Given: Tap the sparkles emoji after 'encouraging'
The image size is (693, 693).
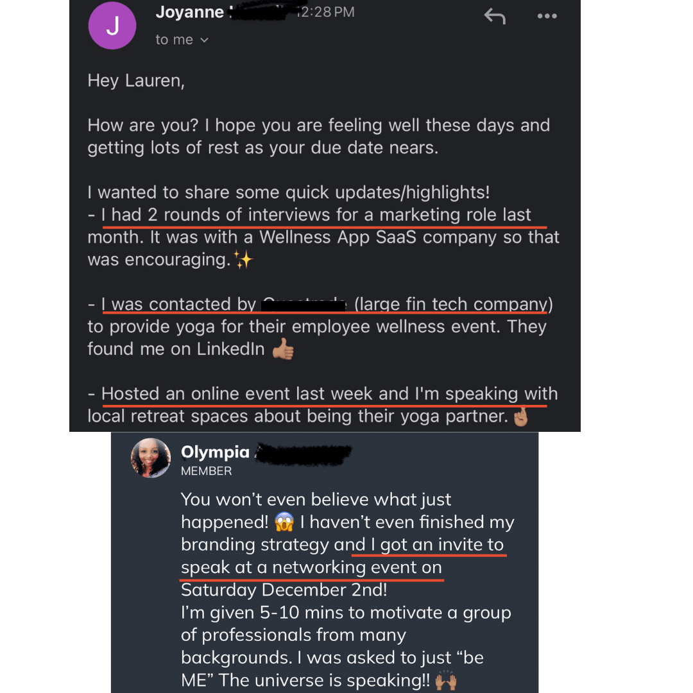Looking at the screenshot, I should pyautogui.click(x=244, y=260).
